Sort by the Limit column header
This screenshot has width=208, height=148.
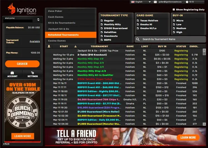(x=145, y=46)
